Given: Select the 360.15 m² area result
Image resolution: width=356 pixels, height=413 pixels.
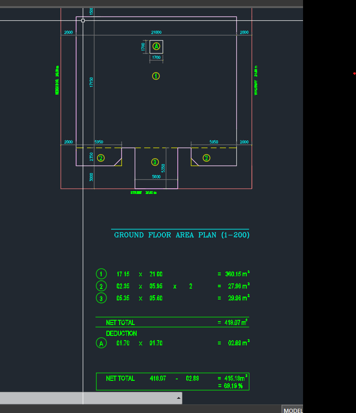Looking at the screenshot, I should pyautogui.click(x=237, y=274).
